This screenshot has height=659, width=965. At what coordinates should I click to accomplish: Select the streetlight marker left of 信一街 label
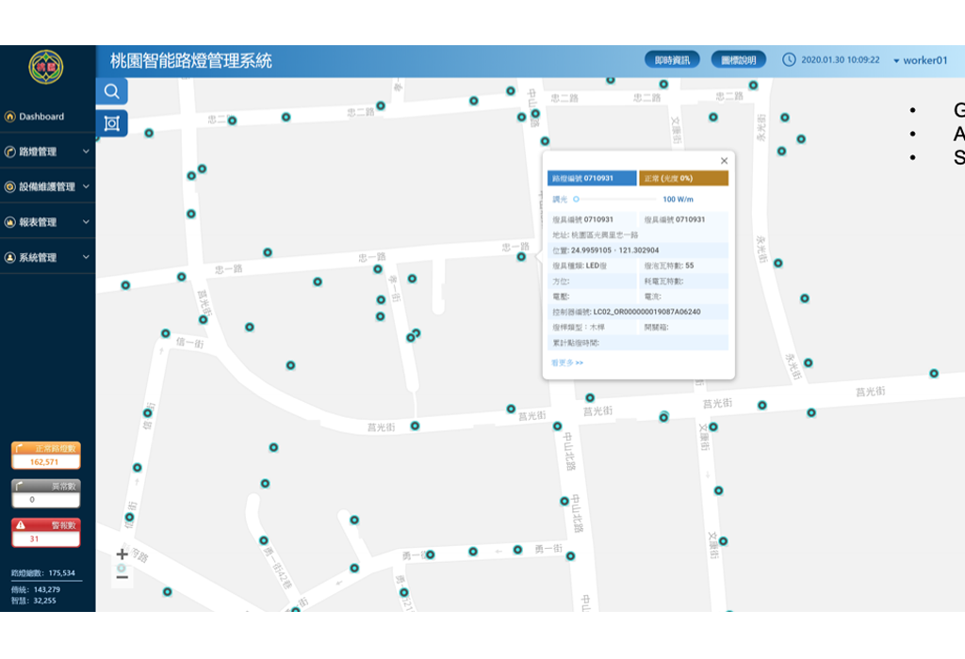pos(166,333)
